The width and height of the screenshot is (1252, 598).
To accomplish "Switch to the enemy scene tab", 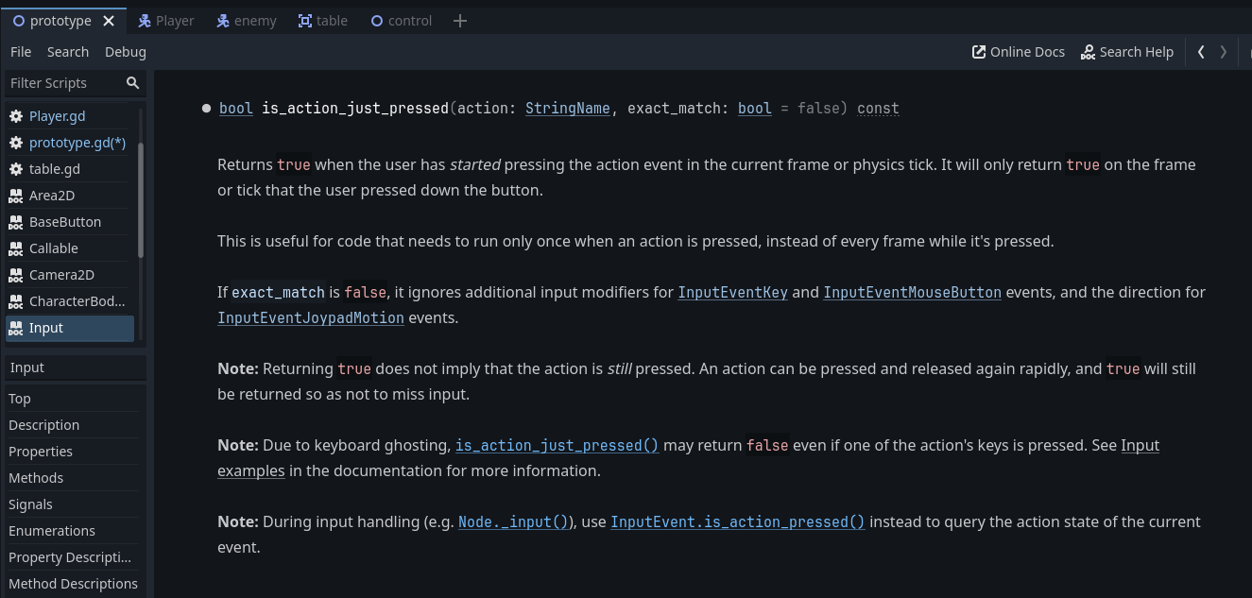I will tap(246, 21).
